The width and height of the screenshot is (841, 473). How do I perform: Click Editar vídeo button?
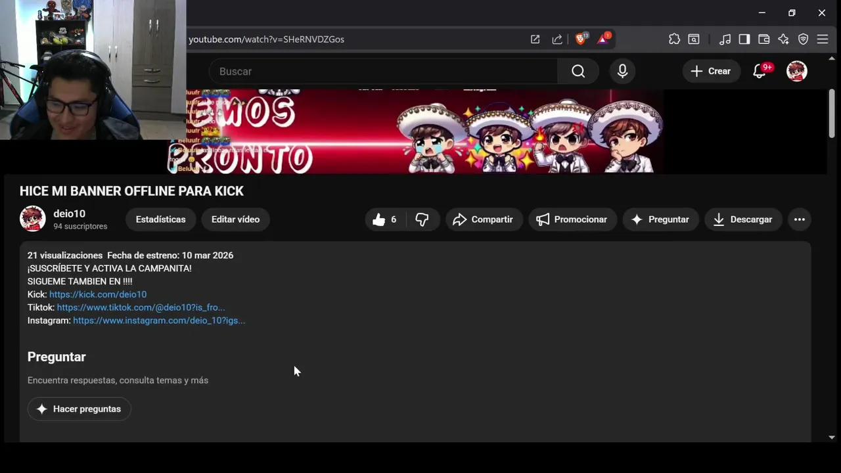click(x=235, y=219)
